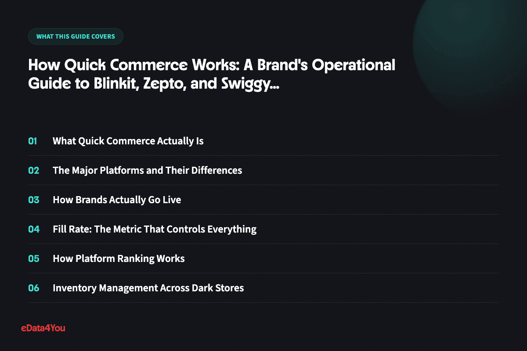This screenshot has width=527, height=351.
Task: Click the eData4You logo
Action: 43,328
